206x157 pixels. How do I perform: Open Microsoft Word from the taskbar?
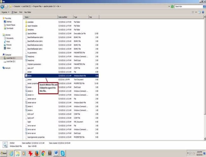[56, 153]
